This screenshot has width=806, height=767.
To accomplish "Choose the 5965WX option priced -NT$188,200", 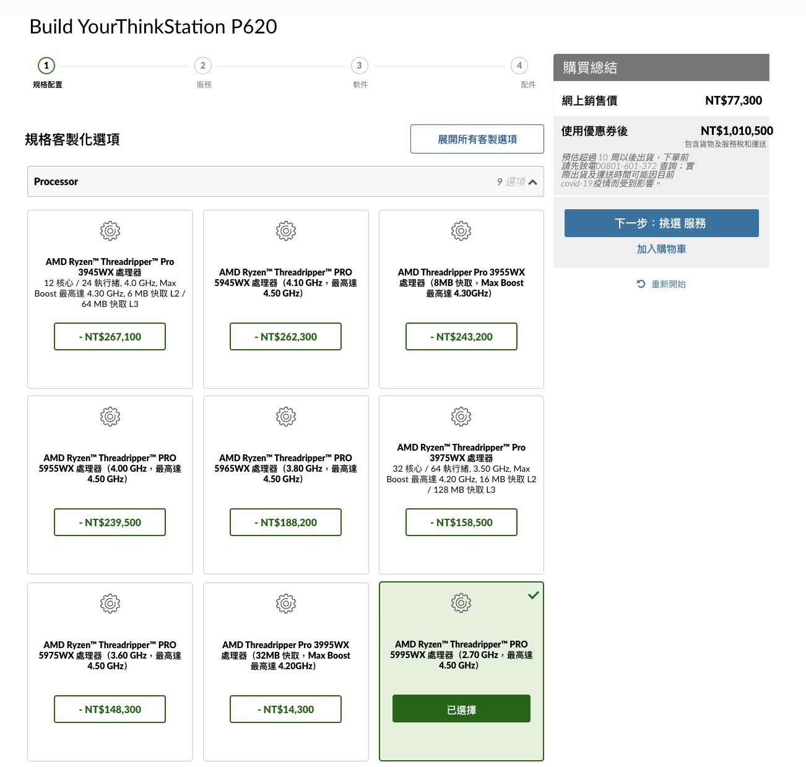I will (x=285, y=522).
